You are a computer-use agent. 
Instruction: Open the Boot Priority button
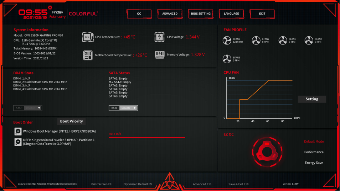[x=71, y=121]
